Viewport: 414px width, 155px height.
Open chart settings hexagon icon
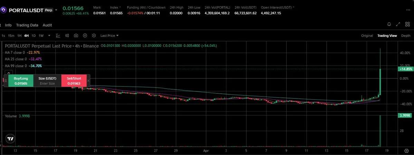pos(94,35)
